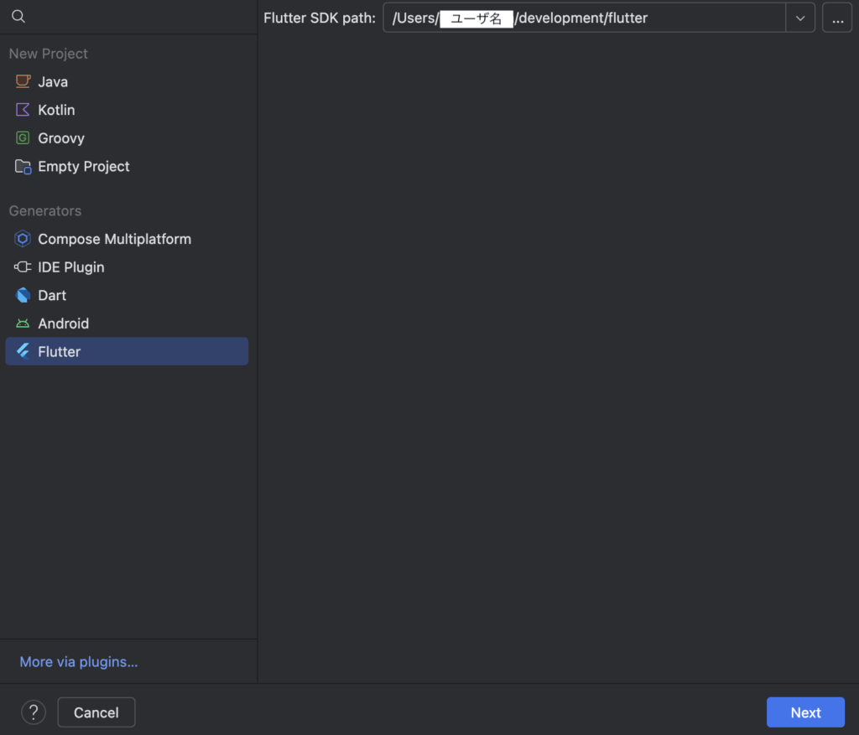Viewport: 859px width, 735px height.
Task: Click into Flutter SDK path field
Action: tap(584, 18)
